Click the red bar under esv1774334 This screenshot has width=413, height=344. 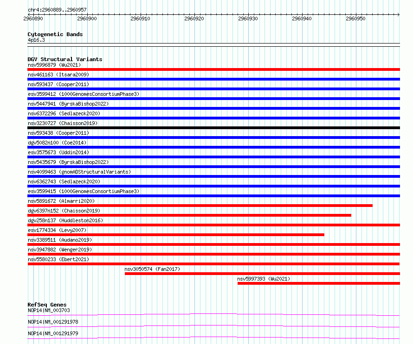tap(176, 235)
